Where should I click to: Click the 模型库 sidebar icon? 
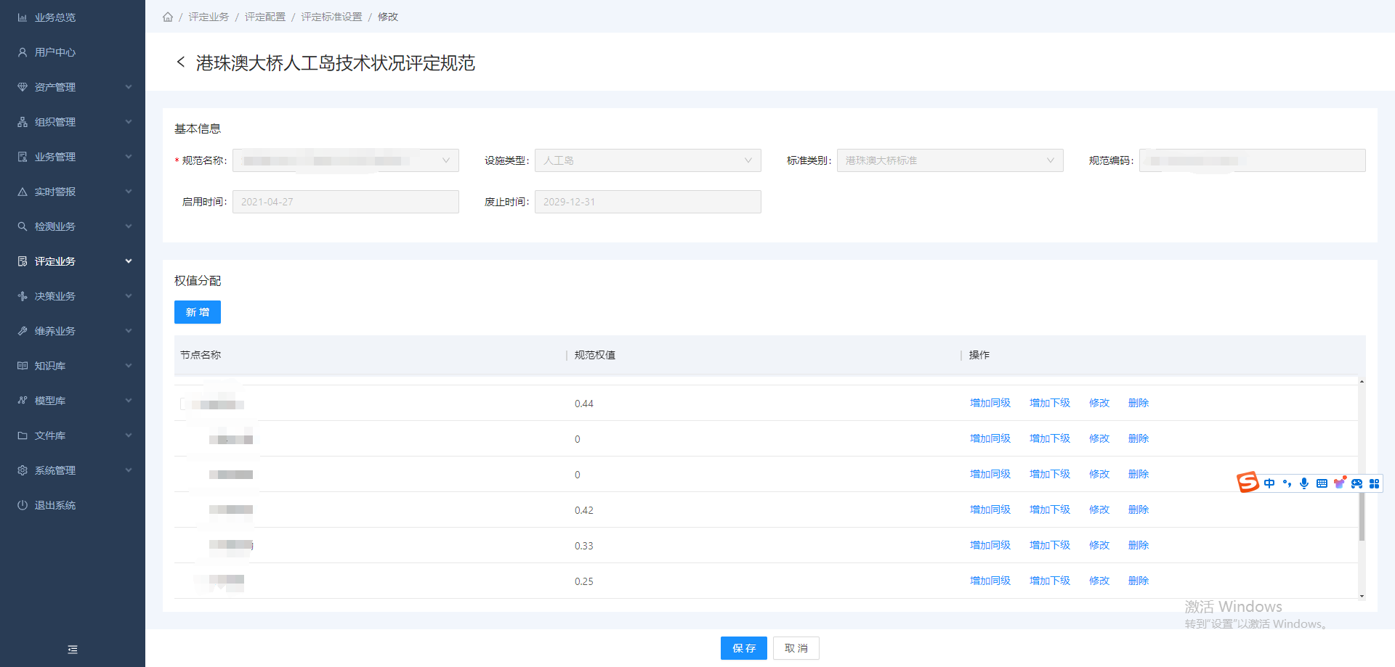[23, 401]
